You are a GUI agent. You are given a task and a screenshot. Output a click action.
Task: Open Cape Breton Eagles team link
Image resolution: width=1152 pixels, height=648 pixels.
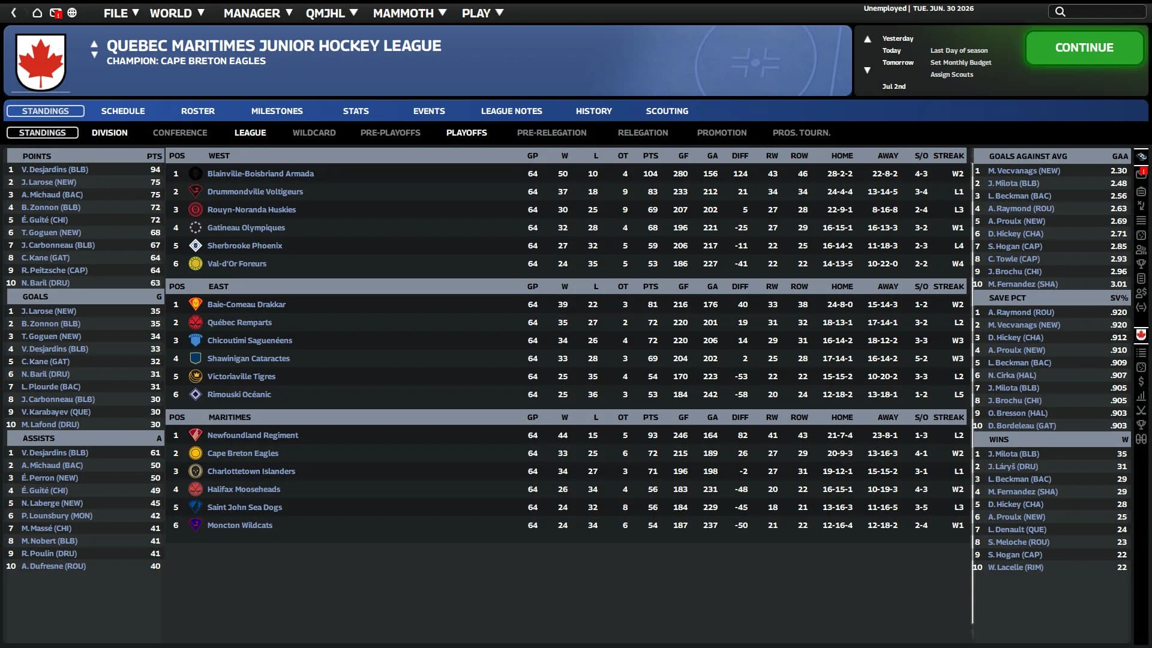243,453
